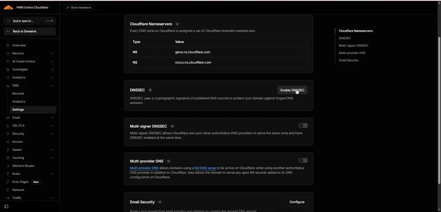Viewport: 441px width, 212px height.
Task: Click Configure for Email Security
Action: click(x=297, y=202)
